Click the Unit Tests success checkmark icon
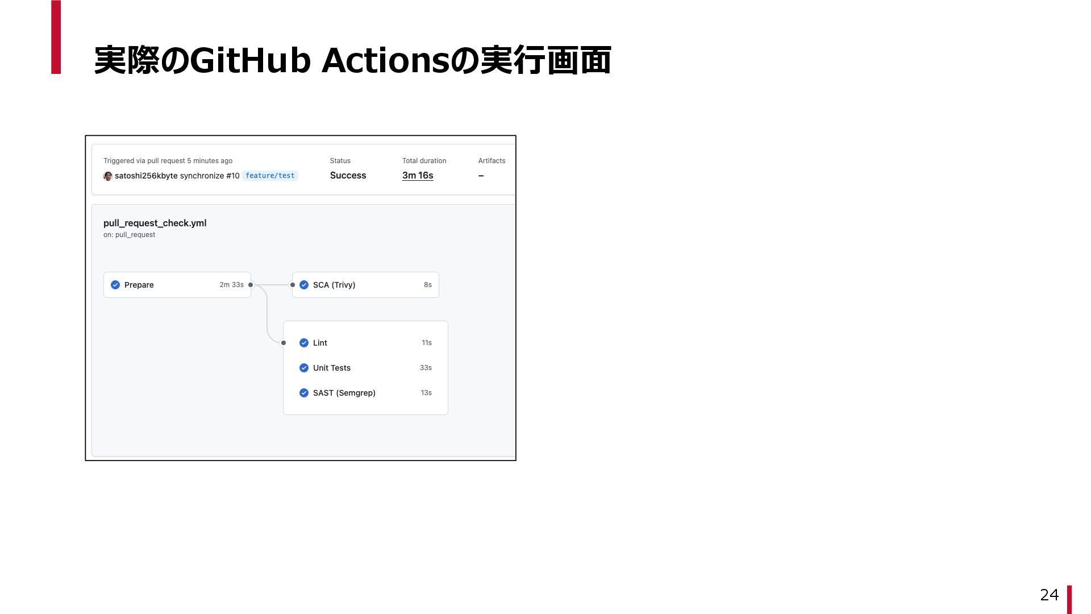This screenshot has height=614, width=1091. (304, 368)
